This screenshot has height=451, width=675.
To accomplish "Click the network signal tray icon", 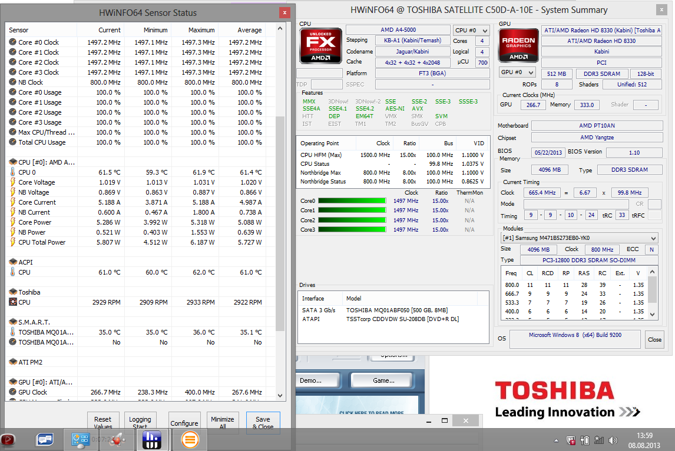I will (599, 440).
